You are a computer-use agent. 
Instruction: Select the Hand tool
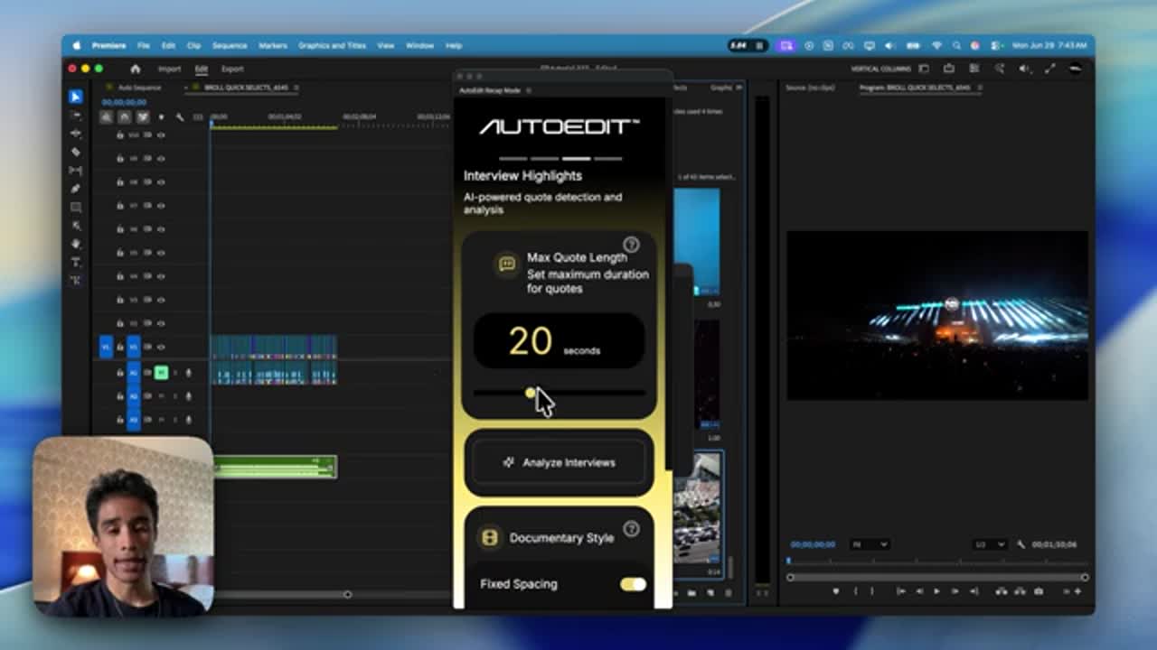(76, 244)
